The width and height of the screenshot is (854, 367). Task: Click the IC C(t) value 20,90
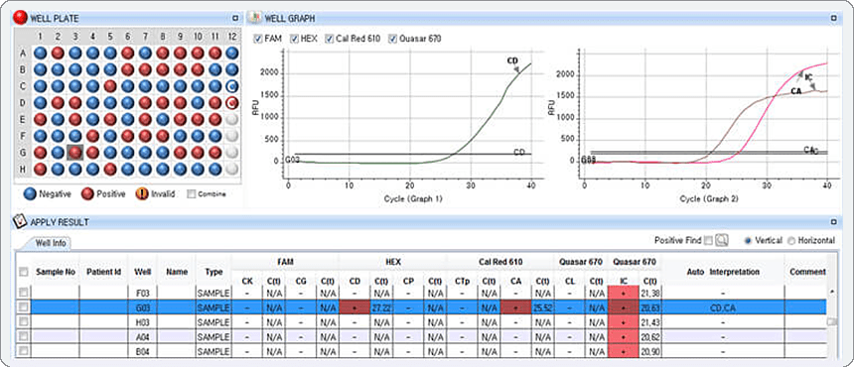pos(649,351)
